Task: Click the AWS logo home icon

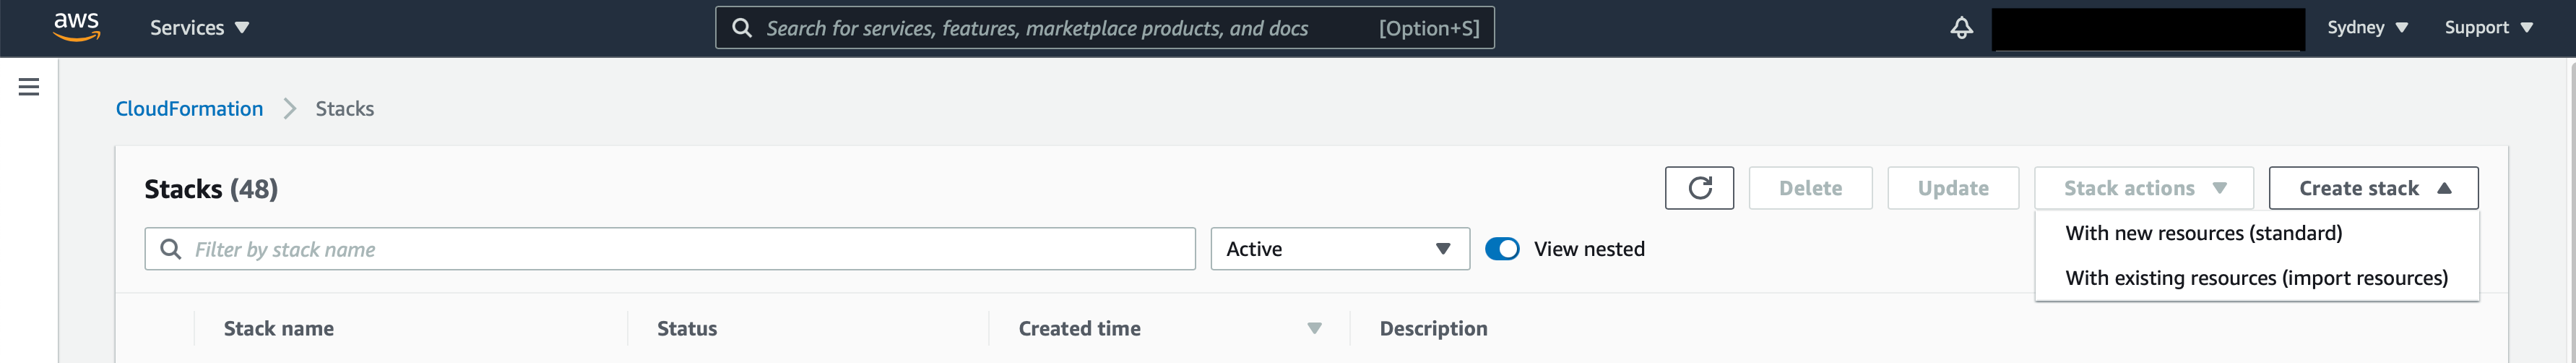Action: [x=76, y=27]
